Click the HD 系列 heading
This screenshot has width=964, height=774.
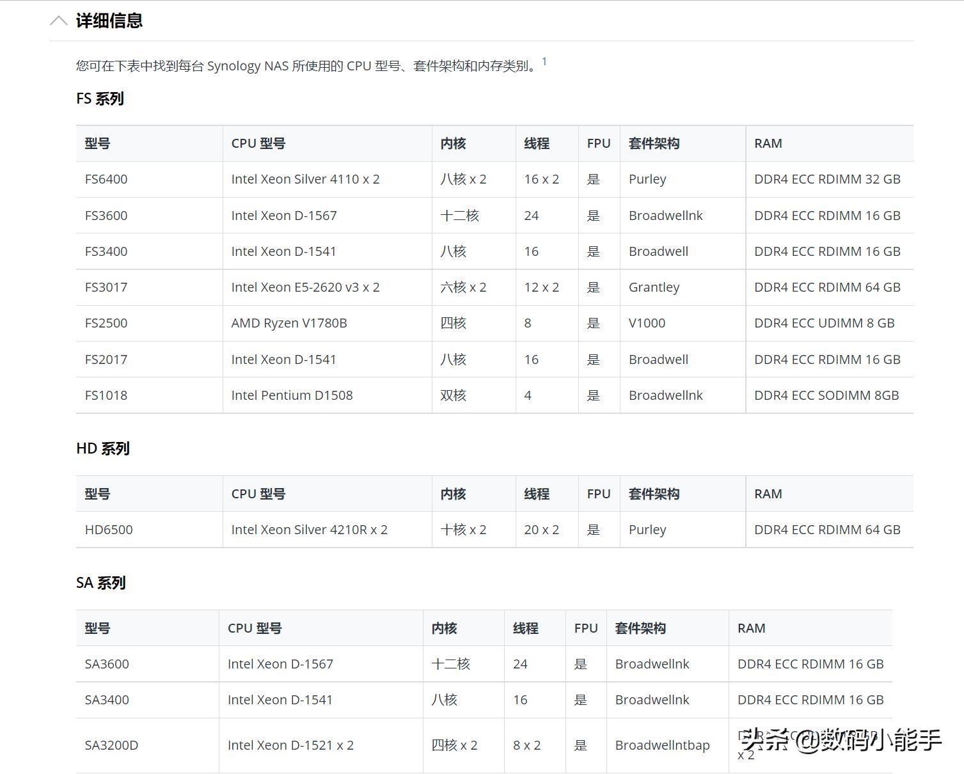click(102, 448)
